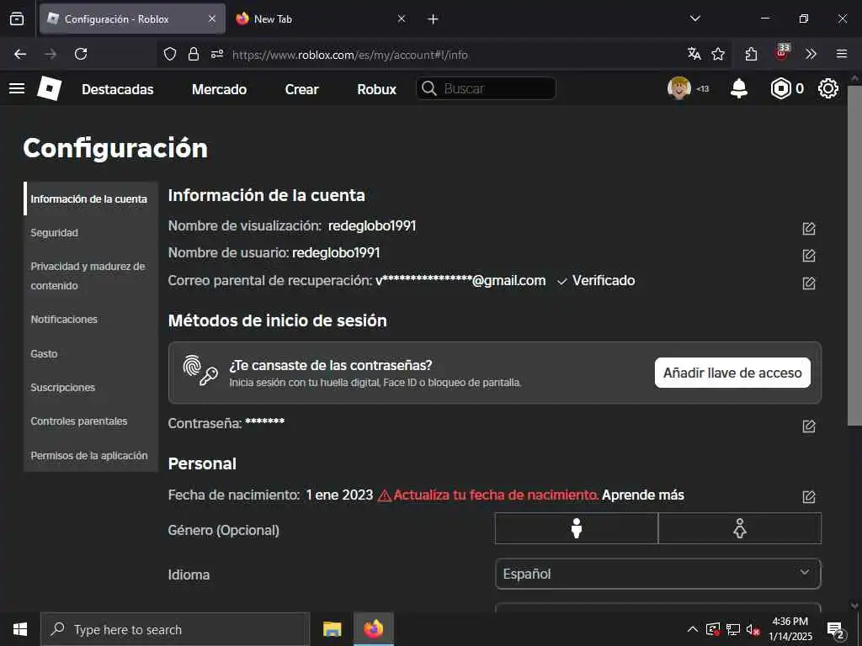Viewport: 862px width, 646px height.
Task: Open the extension icon with 33 badge
Action: coord(782,52)
